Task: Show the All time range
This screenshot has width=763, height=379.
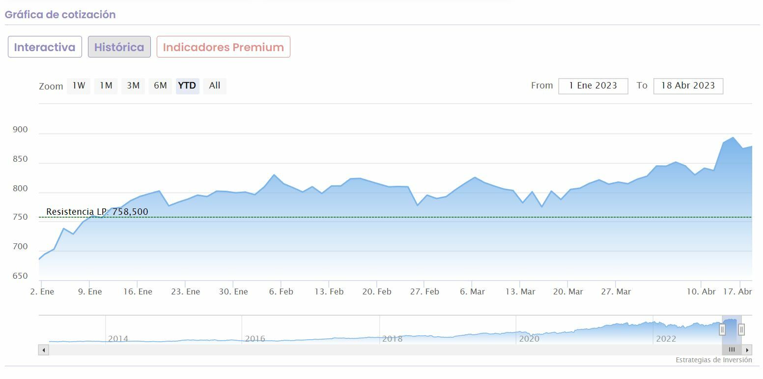Action: tap(215, 86)
